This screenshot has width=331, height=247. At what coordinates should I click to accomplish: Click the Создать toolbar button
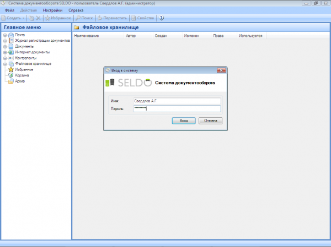[11, 18]
